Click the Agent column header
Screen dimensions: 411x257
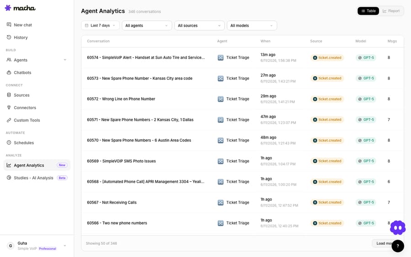pyautogui.click(x=222, y=41)
